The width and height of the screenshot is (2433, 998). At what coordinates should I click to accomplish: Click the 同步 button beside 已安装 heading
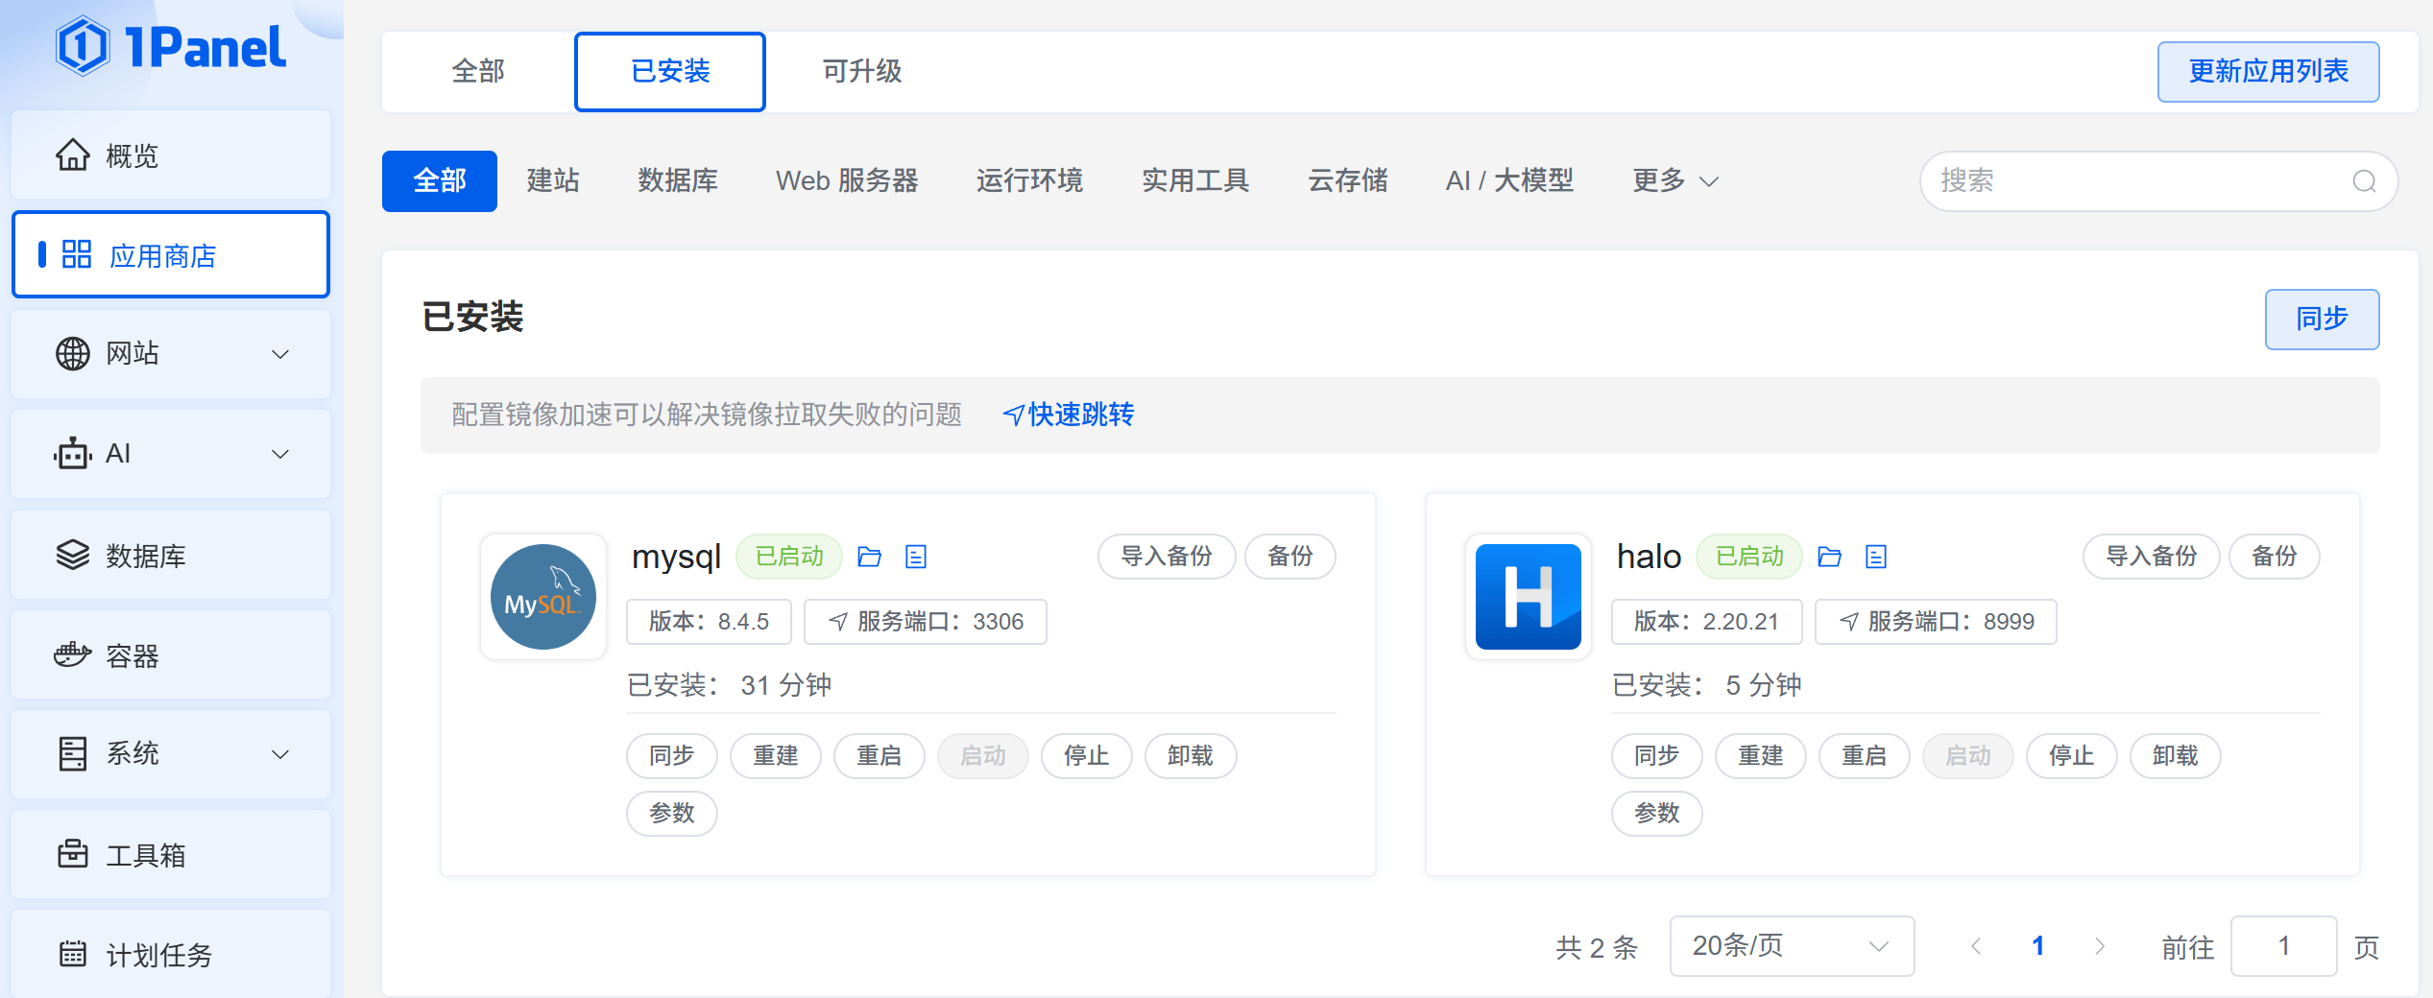tap(2322, 319)
